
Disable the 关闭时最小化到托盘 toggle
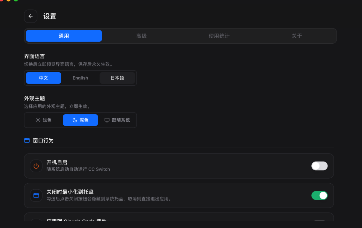pyautogui.click(x=319, y=195)
